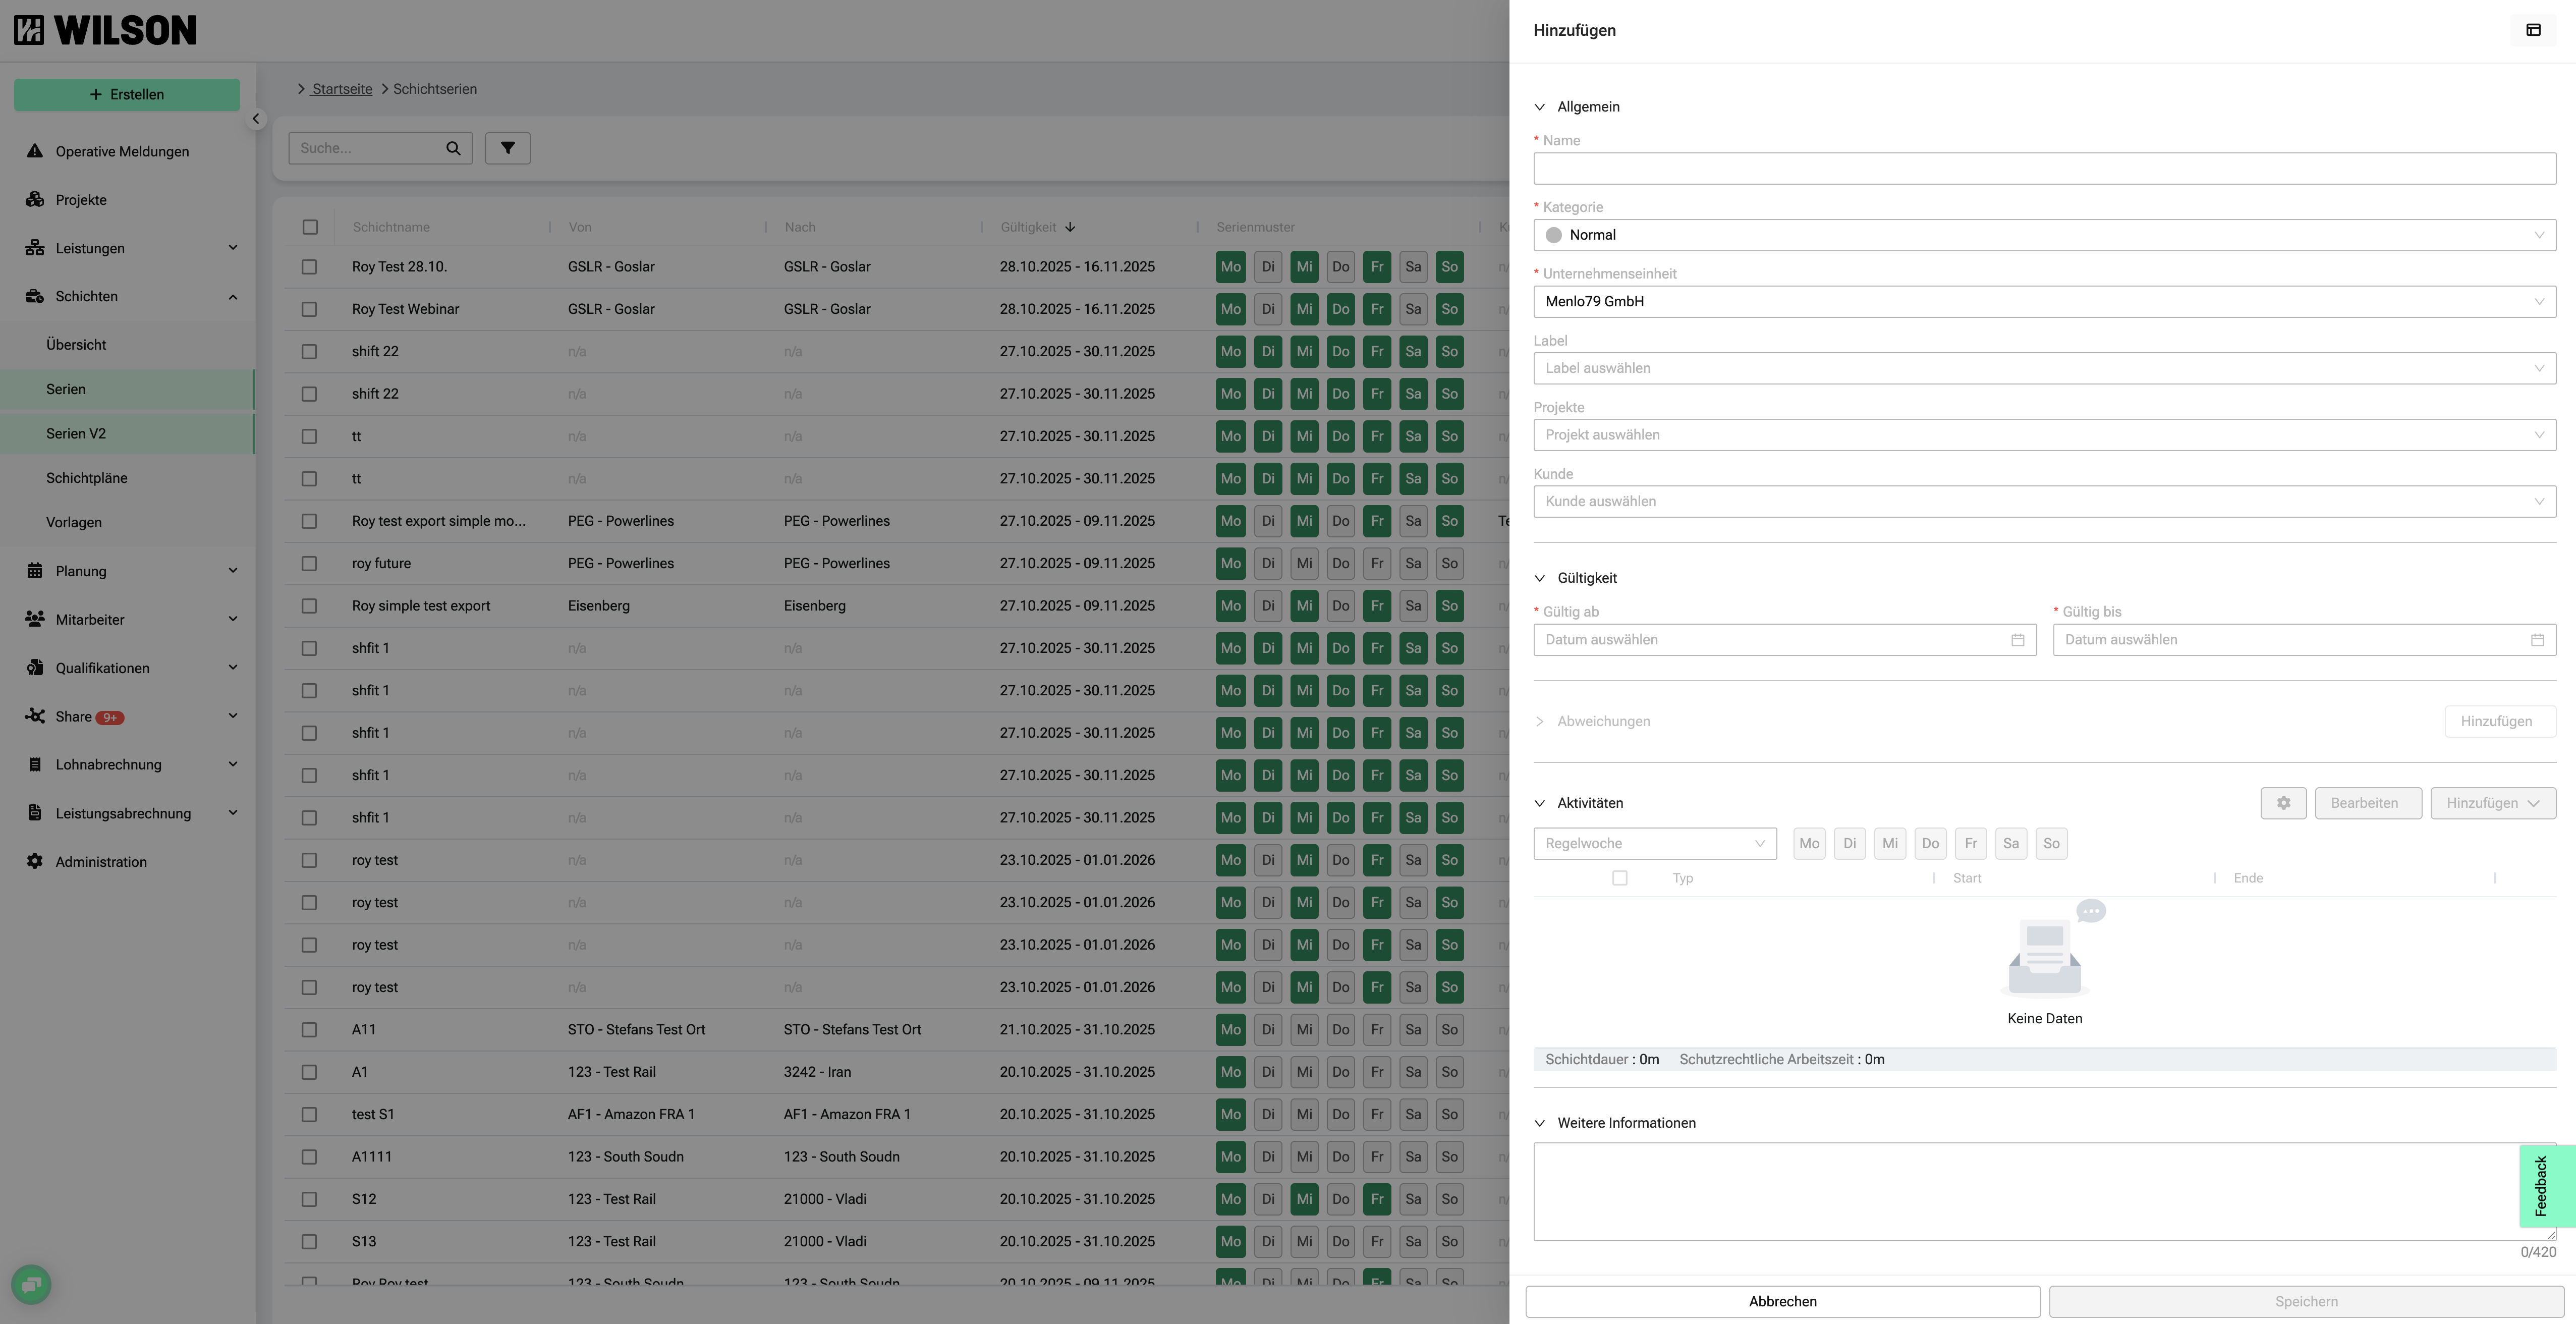The height and width of the screenshot is (1324, 2576).
Task: Collapse the Allgemein section
Action: [1540, 107]
